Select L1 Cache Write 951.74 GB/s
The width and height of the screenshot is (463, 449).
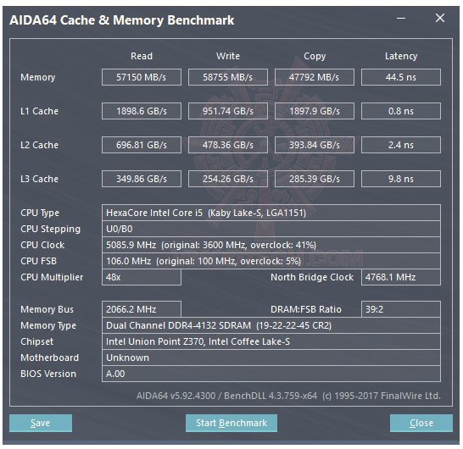pyautogui.click(x=228, y=111)
